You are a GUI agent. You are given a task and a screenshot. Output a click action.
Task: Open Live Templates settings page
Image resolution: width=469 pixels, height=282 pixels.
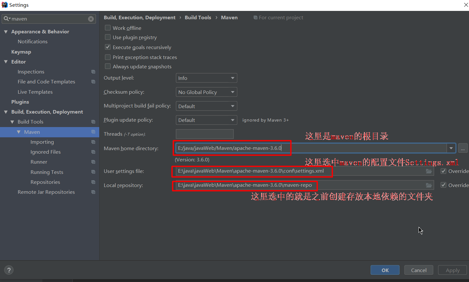tap(35, 92)
